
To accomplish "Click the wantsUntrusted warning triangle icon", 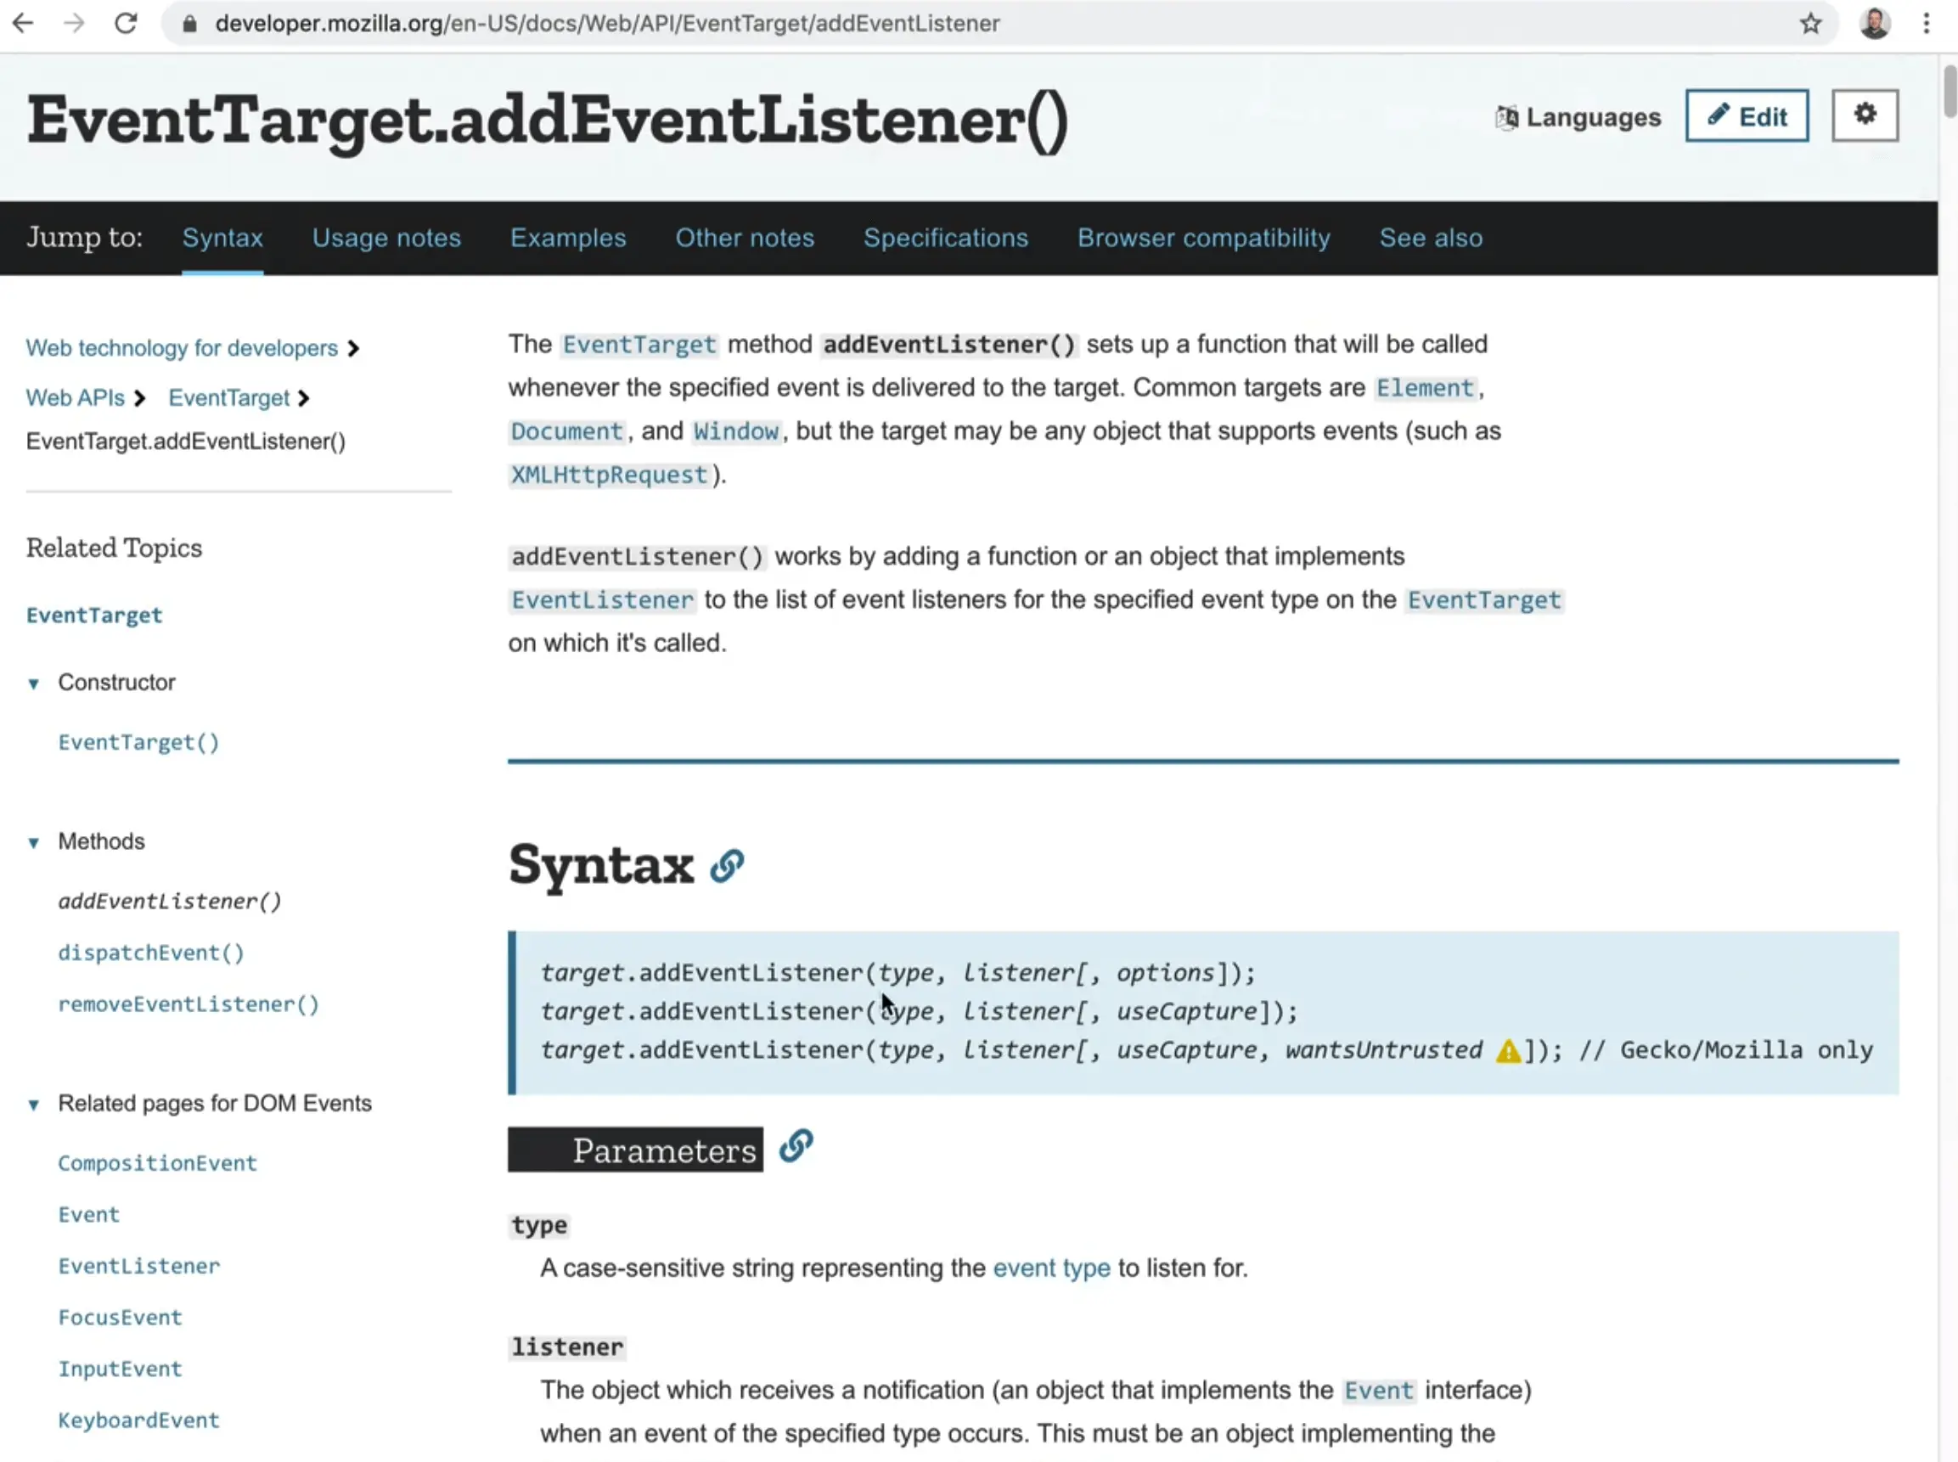I will (1507, 1051).
